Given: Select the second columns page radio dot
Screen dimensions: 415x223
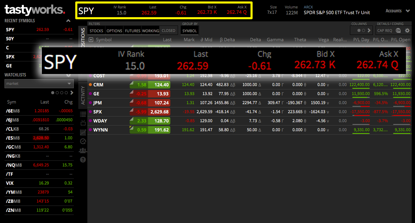Looking at the screenshot, I should tap(364, 30).
